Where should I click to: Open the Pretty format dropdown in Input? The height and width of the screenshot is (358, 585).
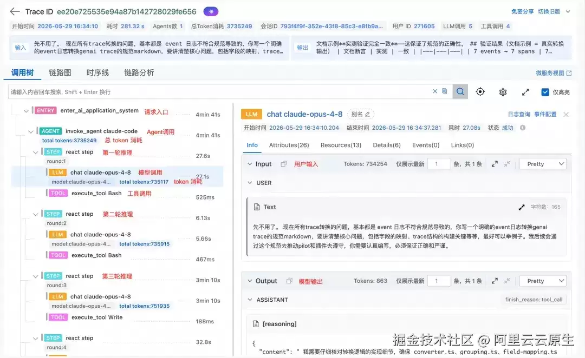543,164
